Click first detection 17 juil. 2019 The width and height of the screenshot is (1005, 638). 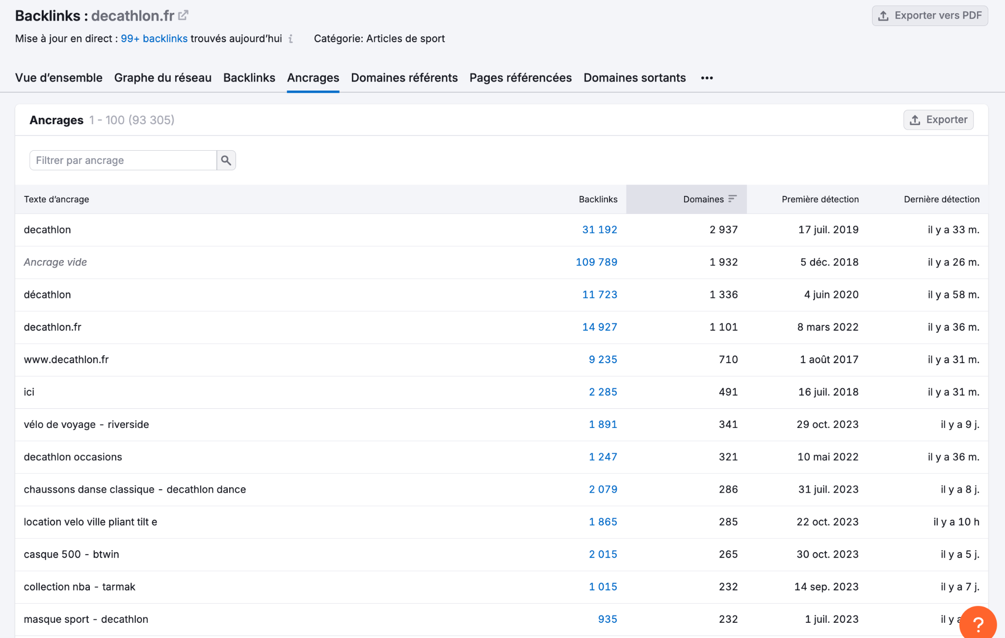[x=828, y=230]
